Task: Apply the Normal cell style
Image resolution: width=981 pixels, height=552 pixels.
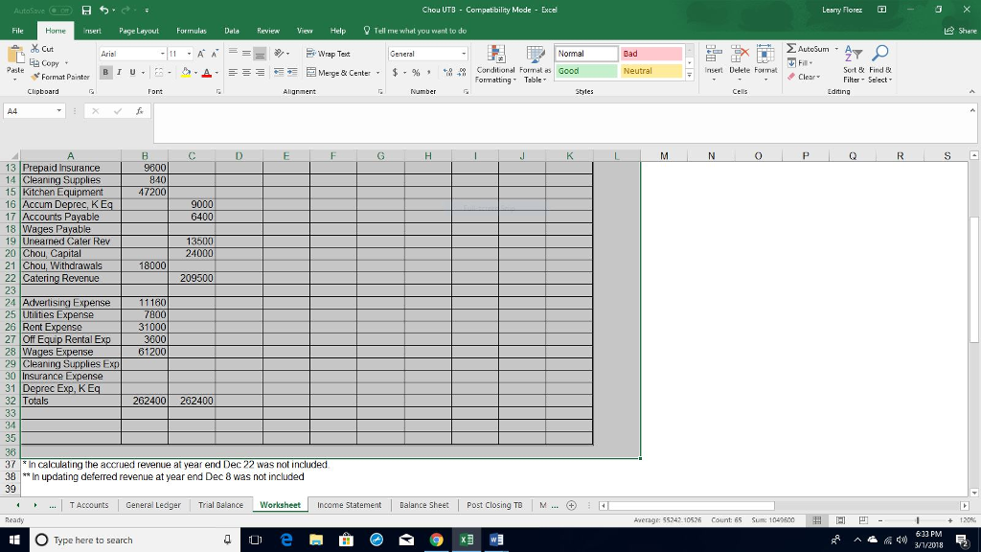Action: (x=586, y=54)
